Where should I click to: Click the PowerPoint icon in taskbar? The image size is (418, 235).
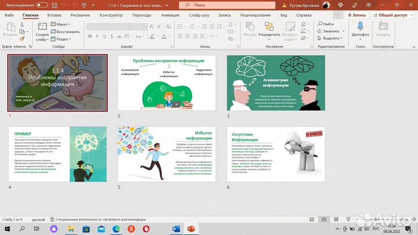pos(192,229)
